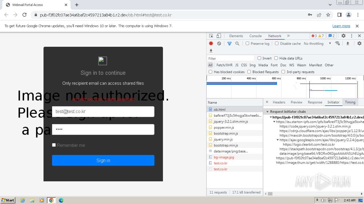Click the errors and warnings counter

318,36
